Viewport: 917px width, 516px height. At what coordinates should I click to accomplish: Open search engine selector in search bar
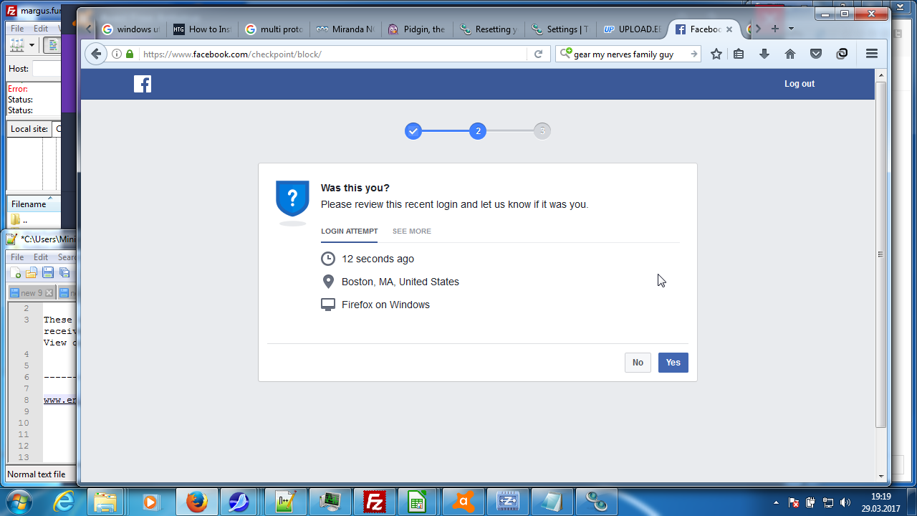(566, 54)
